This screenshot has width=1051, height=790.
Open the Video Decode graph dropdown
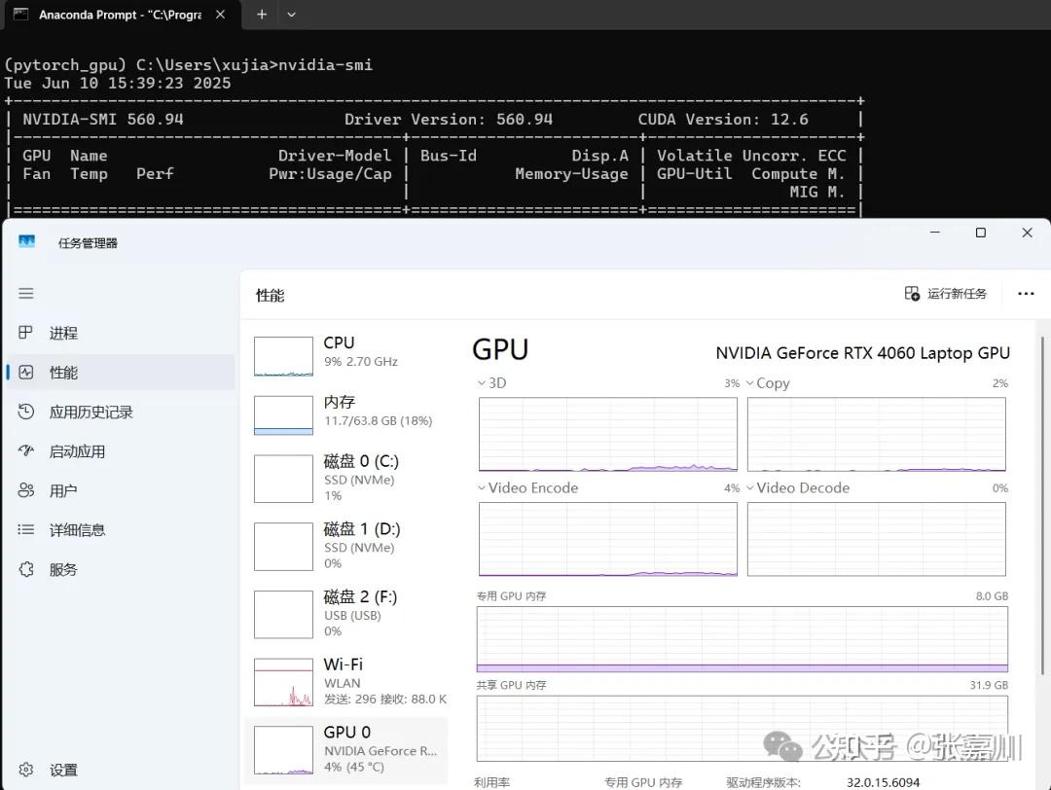click(x=748, y=487)
